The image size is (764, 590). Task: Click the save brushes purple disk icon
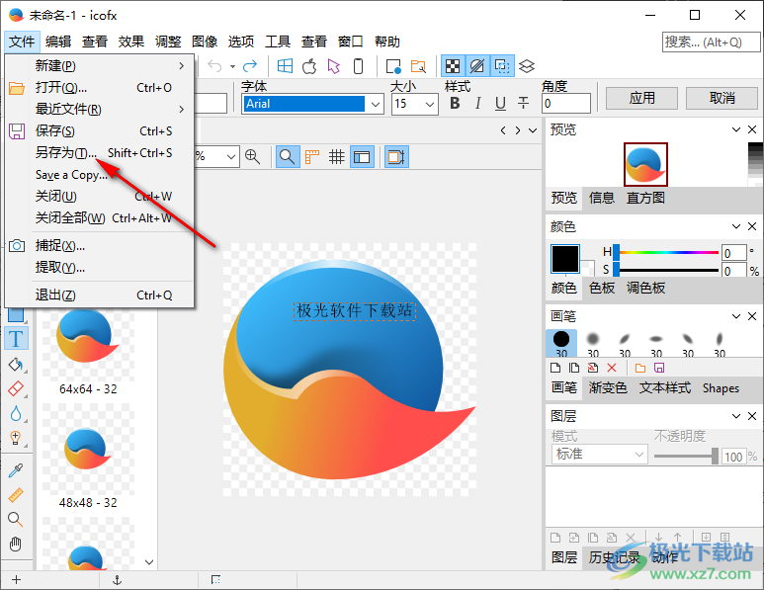click(x=659, y=368)
